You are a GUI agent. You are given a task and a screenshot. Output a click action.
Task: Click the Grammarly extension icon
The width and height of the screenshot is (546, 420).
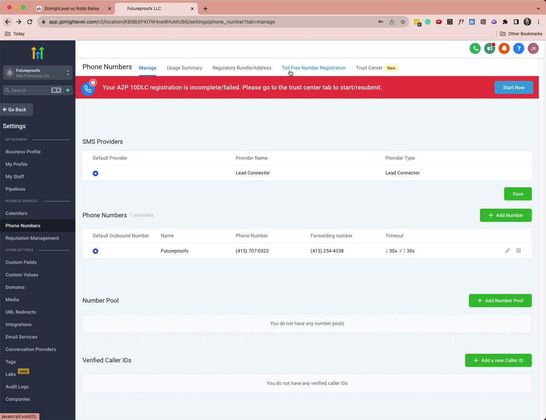pos(427,22)
